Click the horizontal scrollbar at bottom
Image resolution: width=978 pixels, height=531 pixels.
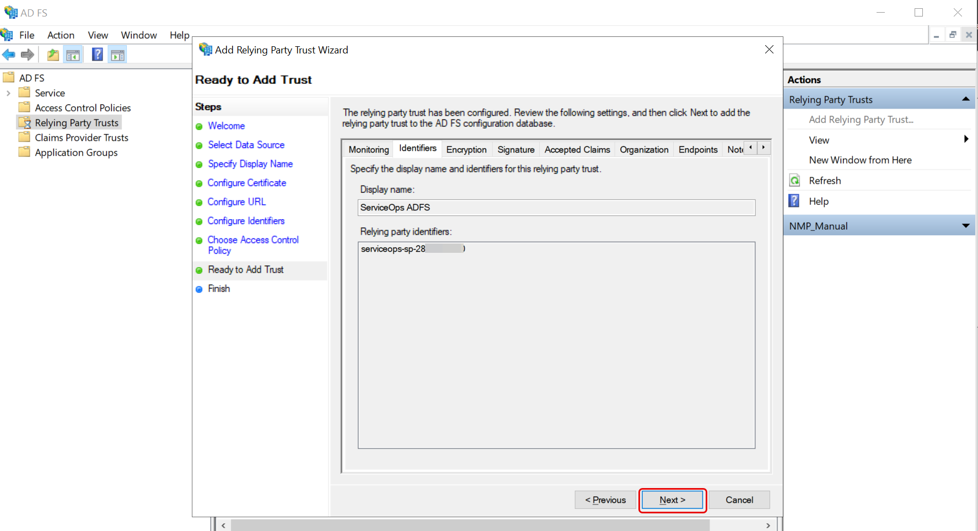click(470, 525)
